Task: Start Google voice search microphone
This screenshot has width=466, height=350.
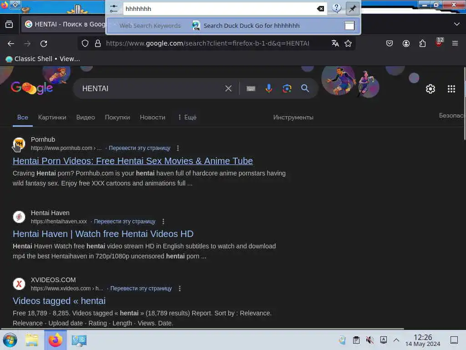Action: pyautogui.click(x=268, y=88)
